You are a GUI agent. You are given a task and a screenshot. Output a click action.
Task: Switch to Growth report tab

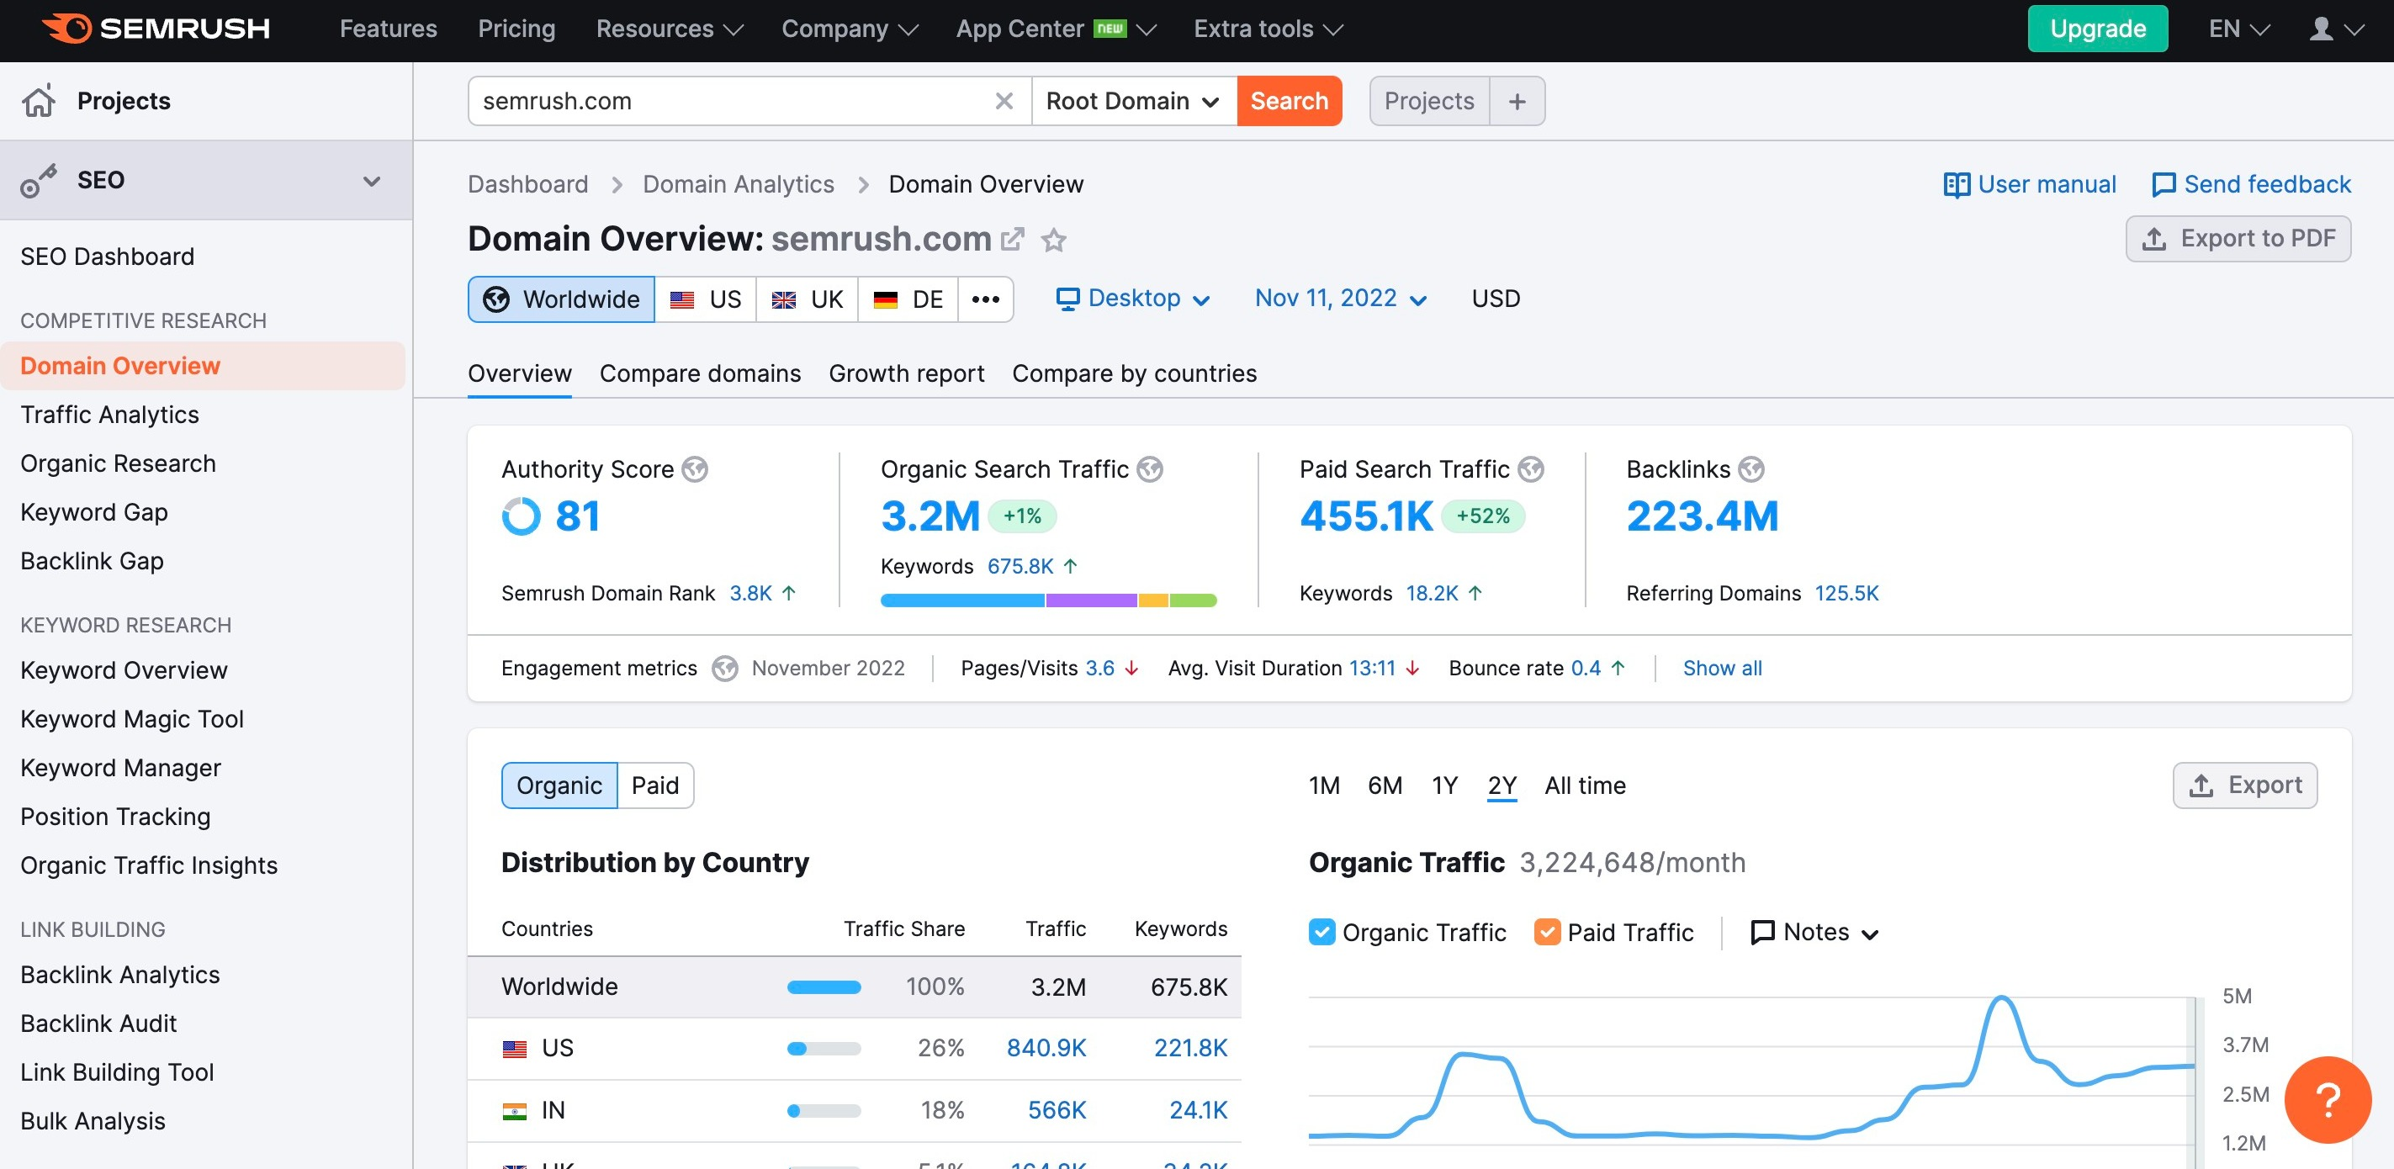[906, 373]
